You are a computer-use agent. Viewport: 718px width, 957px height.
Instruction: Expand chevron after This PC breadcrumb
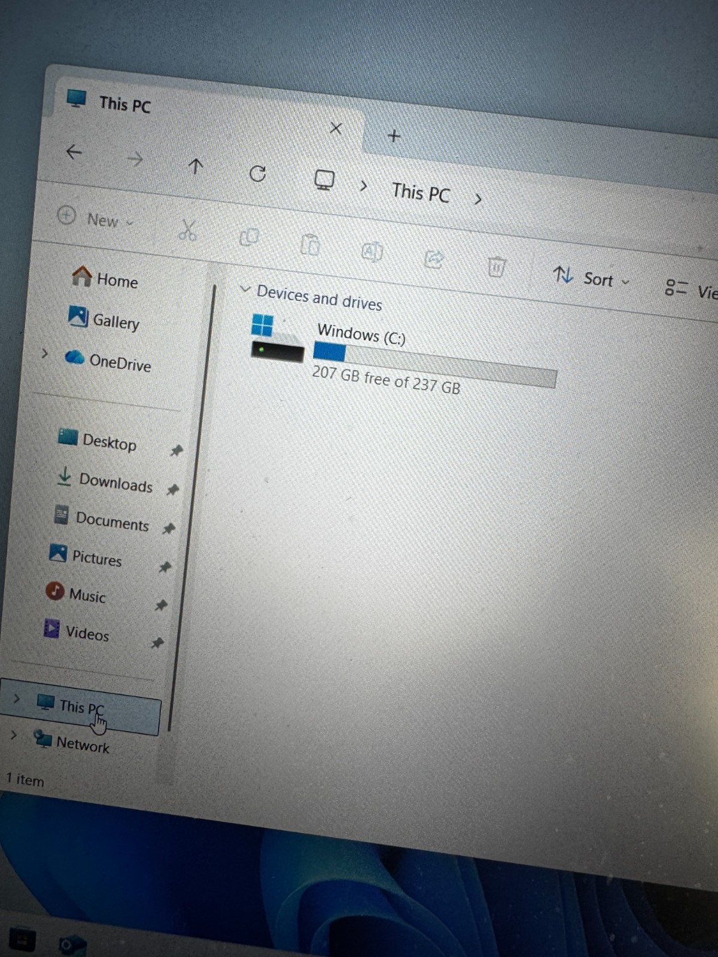coord(477,199)
